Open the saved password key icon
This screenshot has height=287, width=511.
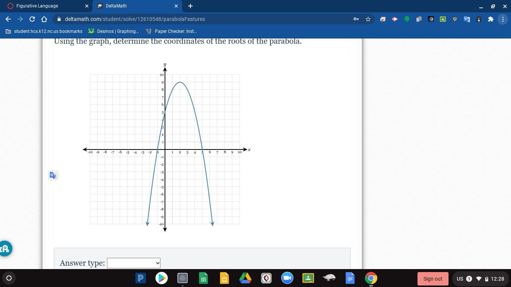356,19
